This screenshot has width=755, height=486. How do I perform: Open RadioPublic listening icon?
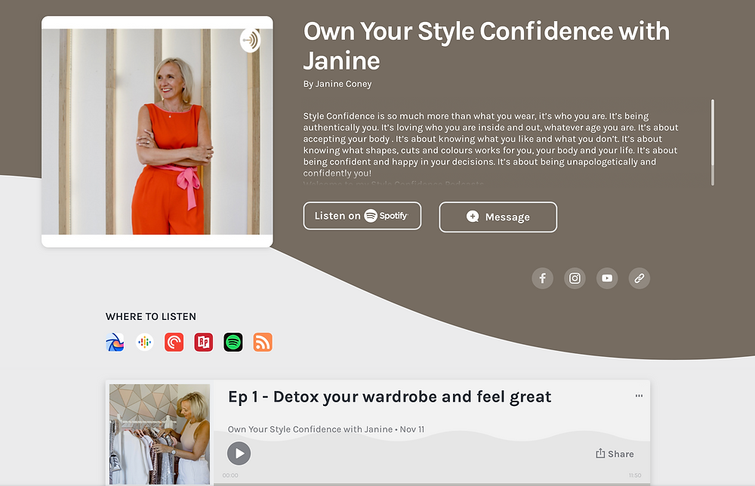click(x=204, y=342)
